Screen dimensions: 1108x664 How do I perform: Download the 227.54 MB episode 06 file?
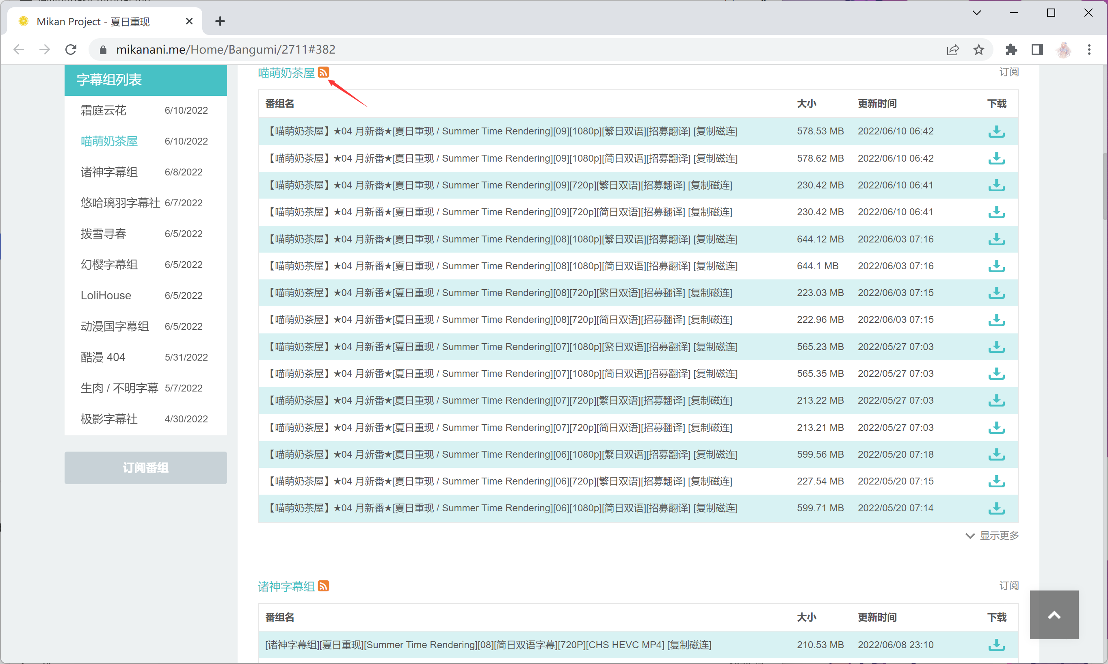996,481
